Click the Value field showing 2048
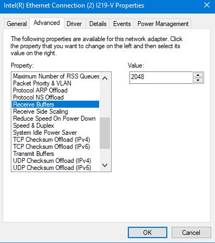The height and width of the screenshot is (243, 215). point(161,77)
